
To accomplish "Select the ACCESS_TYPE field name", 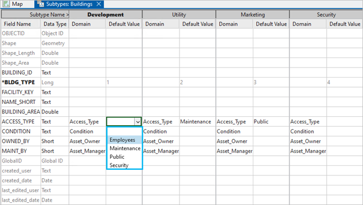I will tap(21, 122).
